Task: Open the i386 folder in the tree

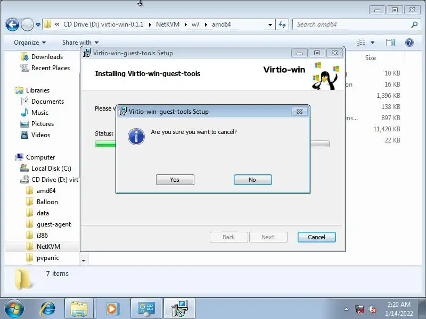Action: pos(42,235)
